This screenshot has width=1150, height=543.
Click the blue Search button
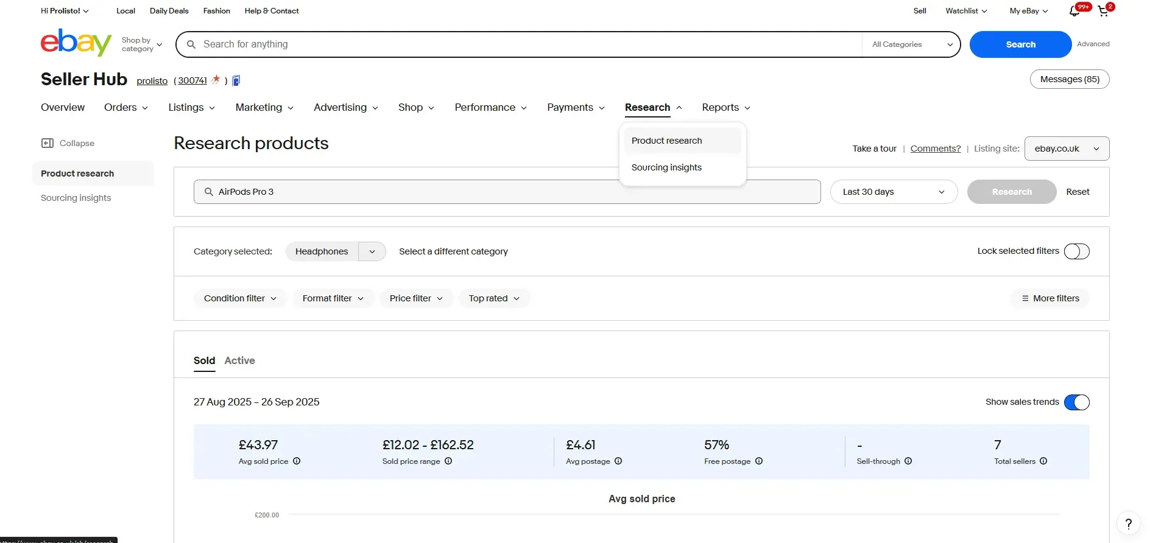coord(1020,44)
